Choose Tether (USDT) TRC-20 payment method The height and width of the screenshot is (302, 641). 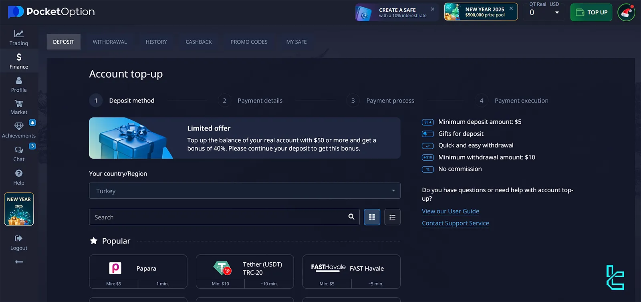coord(245,272)
